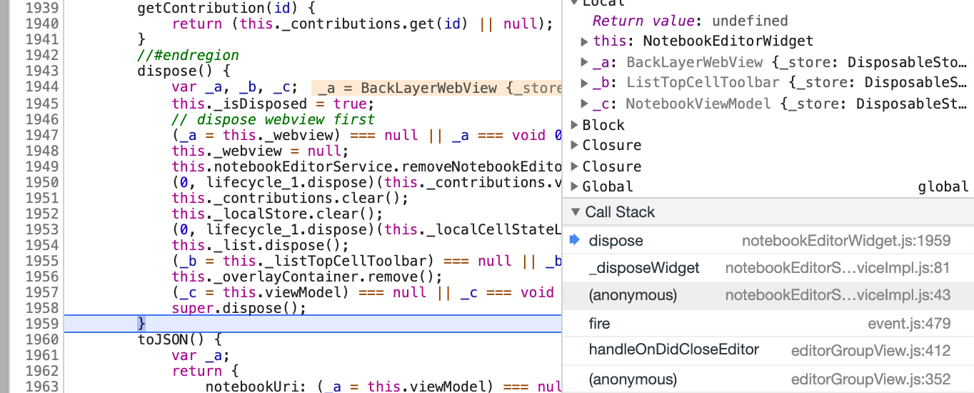The image size is (974, 393).
Task: Click the 'Return value: undefined' entry
Action: pos(690,21)
